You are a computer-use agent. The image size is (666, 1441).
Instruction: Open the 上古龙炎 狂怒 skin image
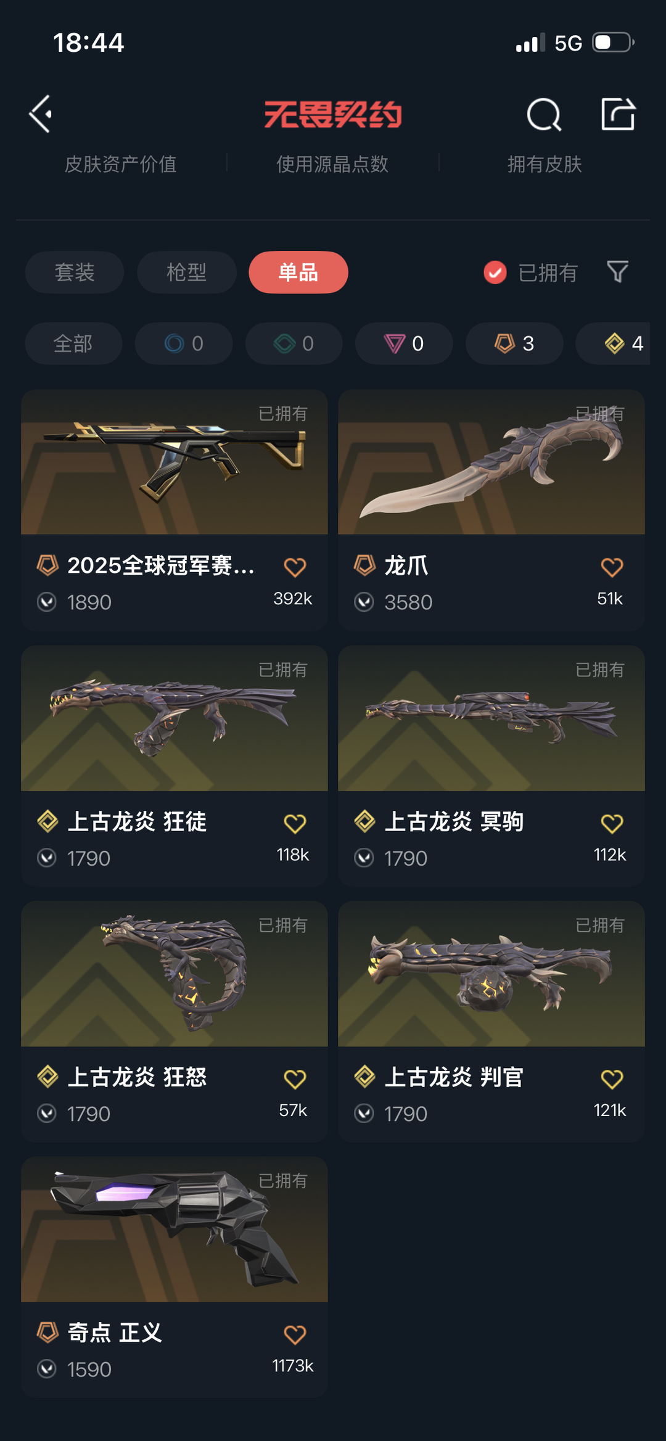pyautogui.click(x=175, y=974)
